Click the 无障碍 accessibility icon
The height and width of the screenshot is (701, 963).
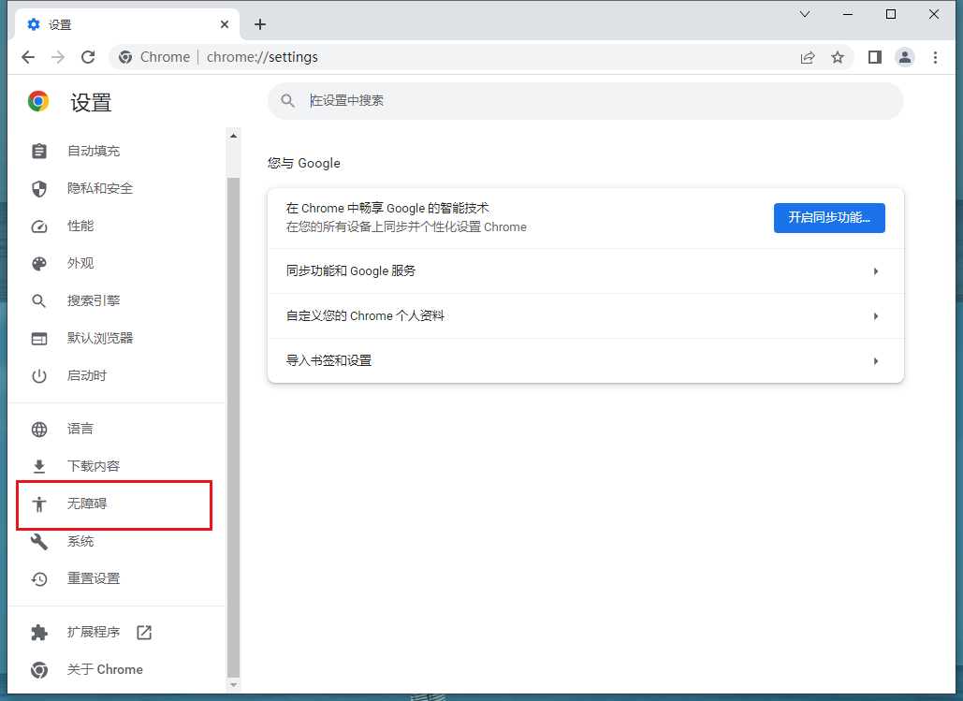point(39,504)
